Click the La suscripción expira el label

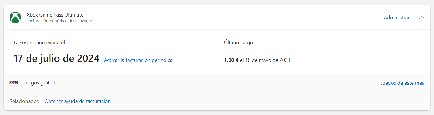coord(39,43)
